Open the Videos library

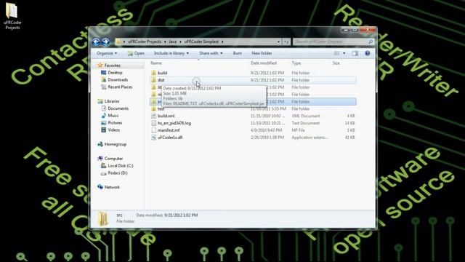point(113,130)
